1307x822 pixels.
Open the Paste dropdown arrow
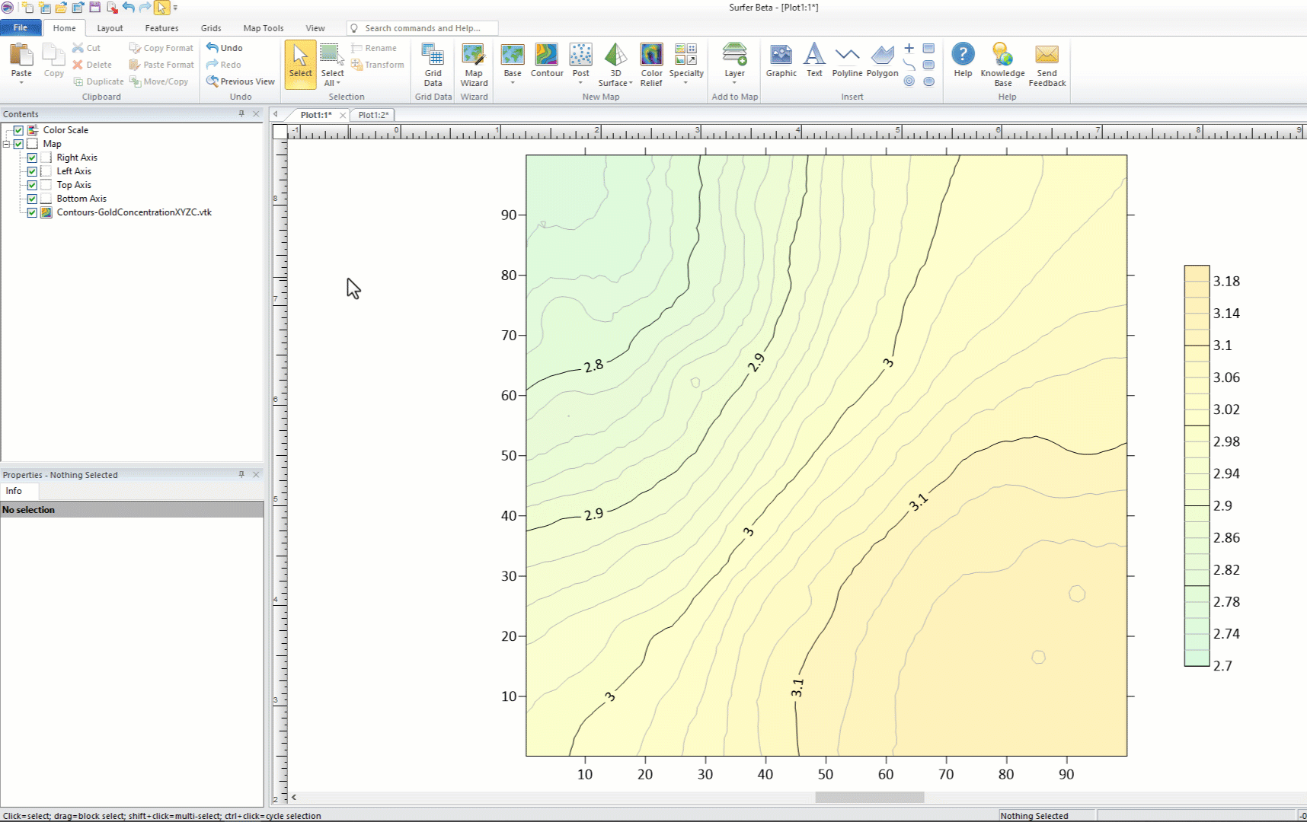click(21, 82)
